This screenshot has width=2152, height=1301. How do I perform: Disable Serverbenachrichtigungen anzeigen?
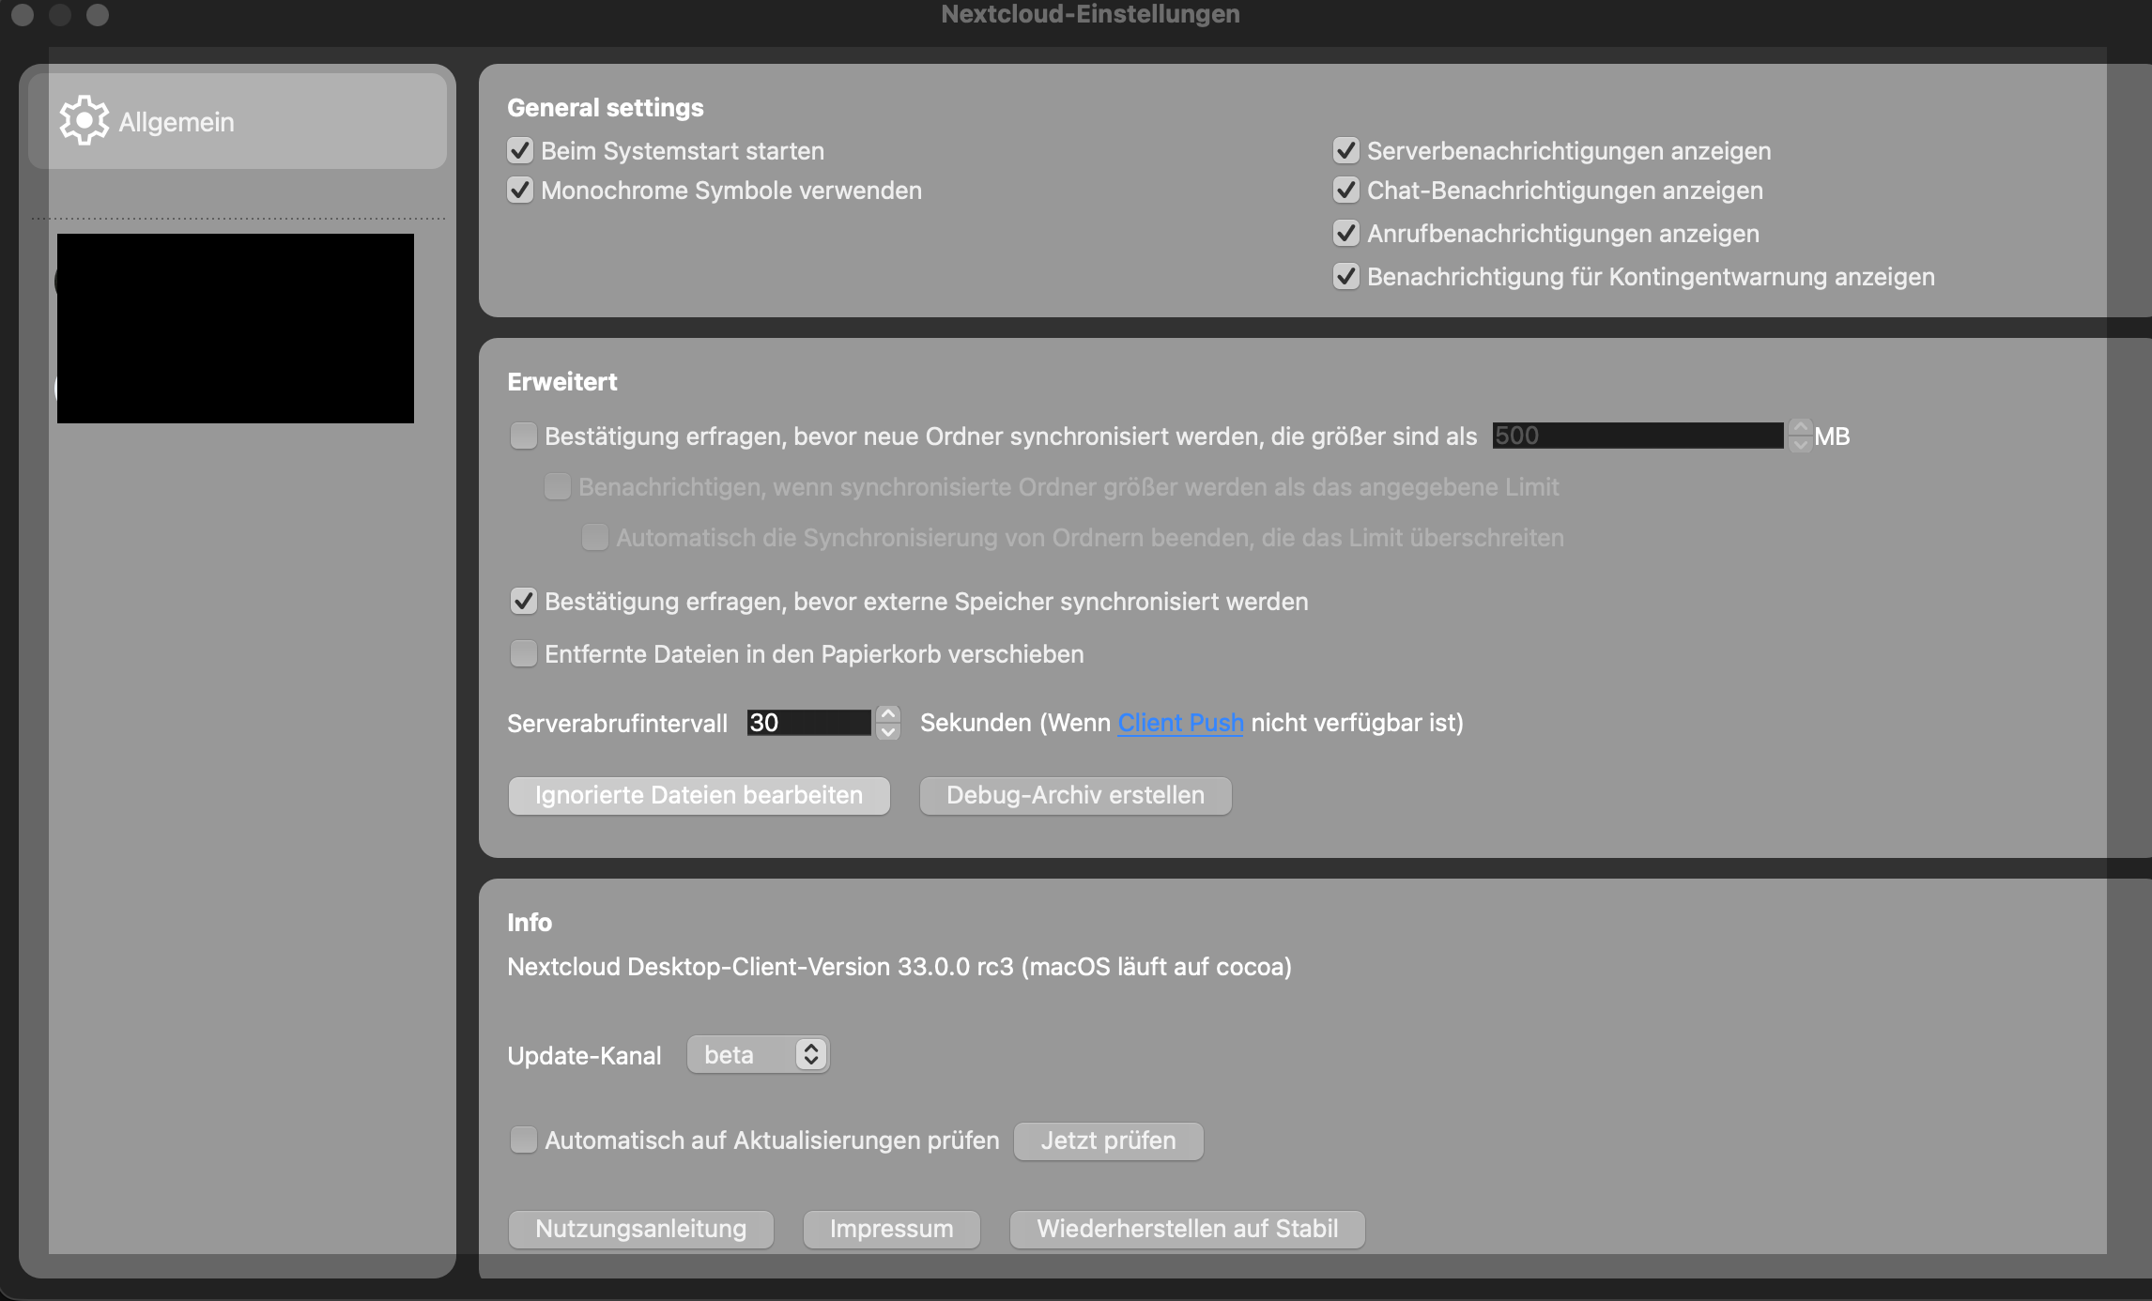1346,150
